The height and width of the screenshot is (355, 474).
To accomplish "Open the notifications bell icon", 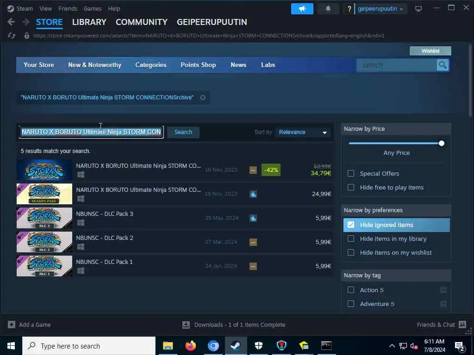I will click(328, 9).
